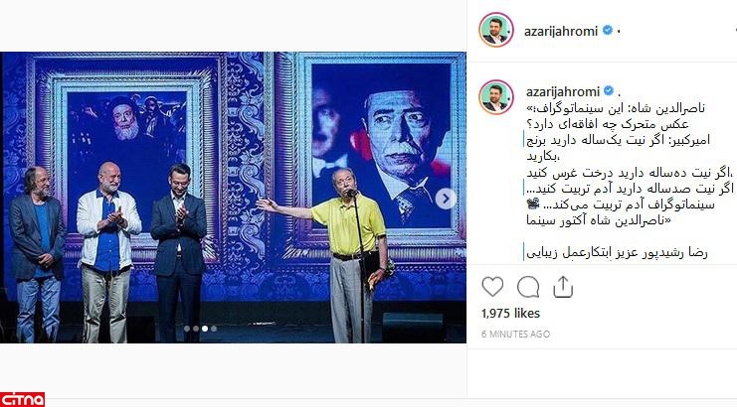The height and width of the screenshot is (407, 737).
Task: Select the second carousel indicator dot
Action: point(196,329)
